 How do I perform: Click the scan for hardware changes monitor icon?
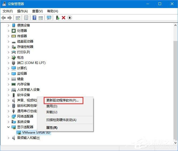(49, 18)
